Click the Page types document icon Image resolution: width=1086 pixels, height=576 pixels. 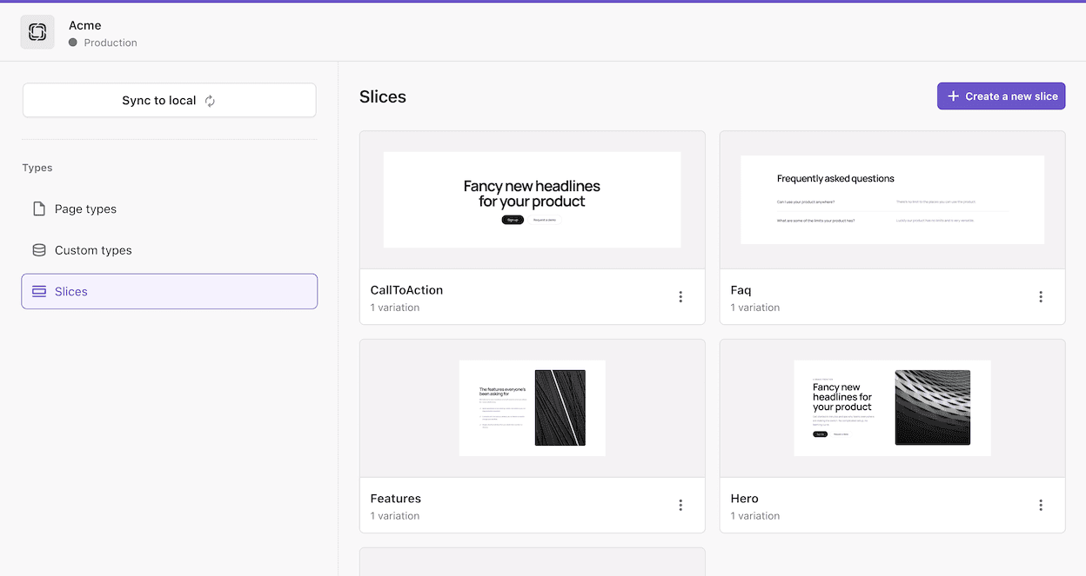pos(39,209)
